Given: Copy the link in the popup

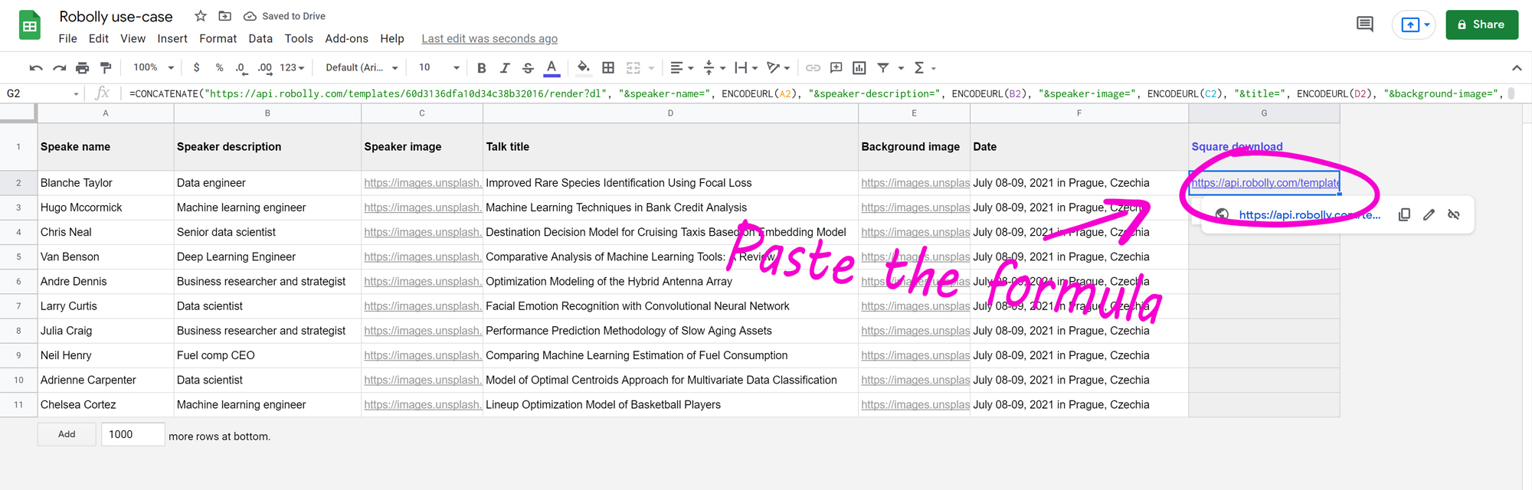Looking at the screenshot, I should pos(1404,215).
